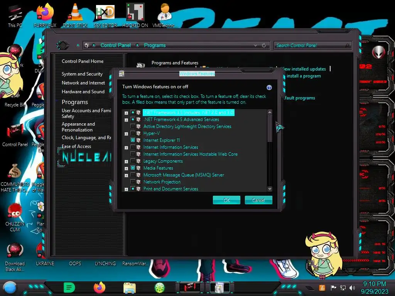Screen dimensions: 395x296
Task: Click the Alienware head gadget icon
Action: (x=379, y=52)
